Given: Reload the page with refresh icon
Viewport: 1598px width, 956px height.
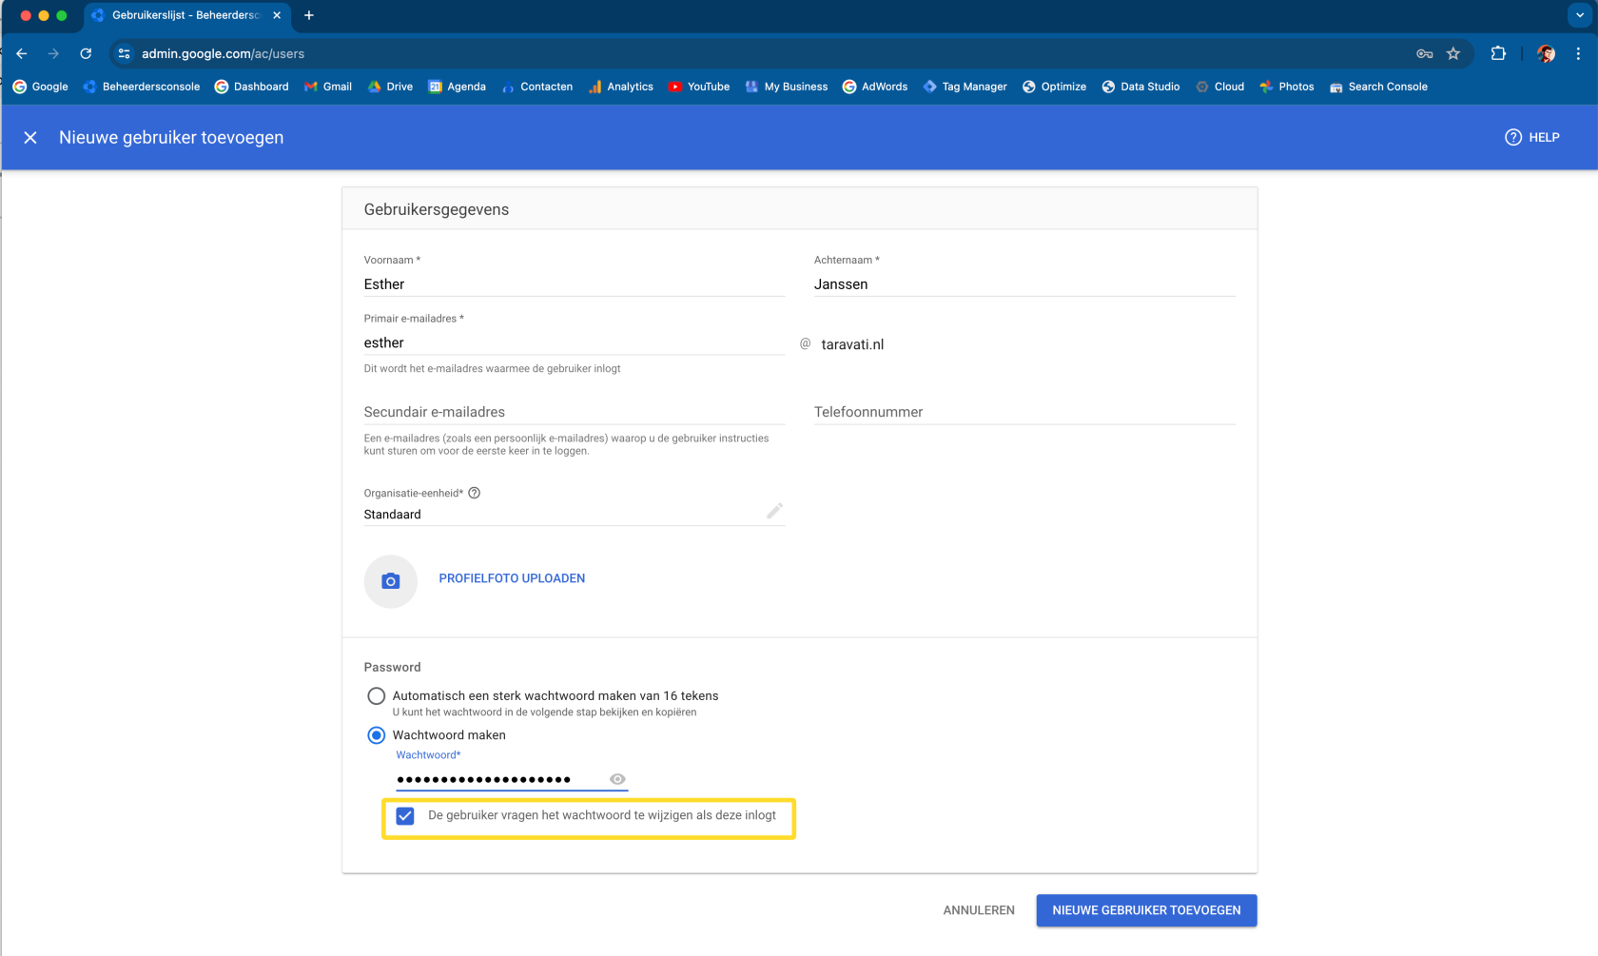Looking at the screenshot, I should [86, 54].
